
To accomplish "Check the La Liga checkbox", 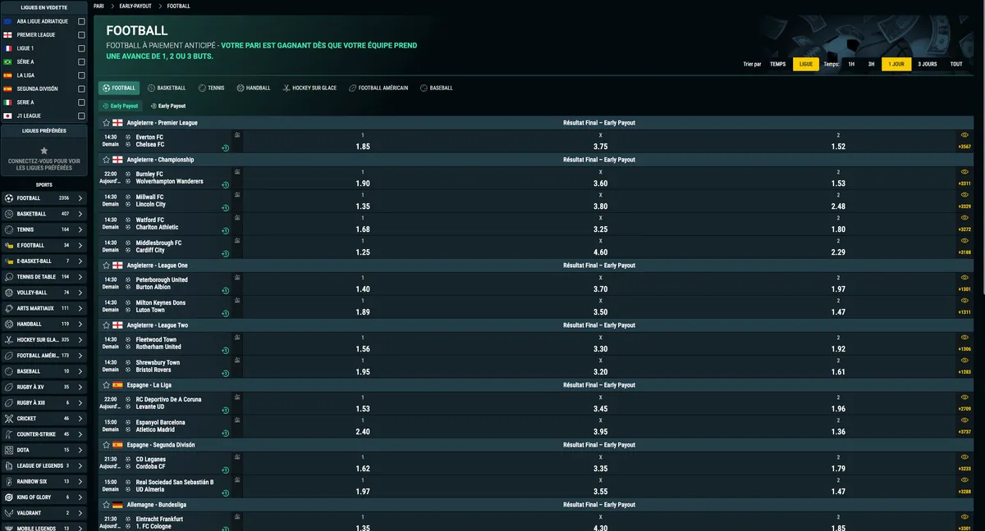I will tap(80, 75).
